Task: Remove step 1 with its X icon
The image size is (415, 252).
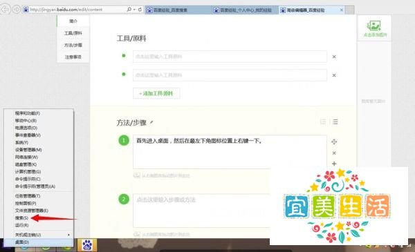Action: 334,153
